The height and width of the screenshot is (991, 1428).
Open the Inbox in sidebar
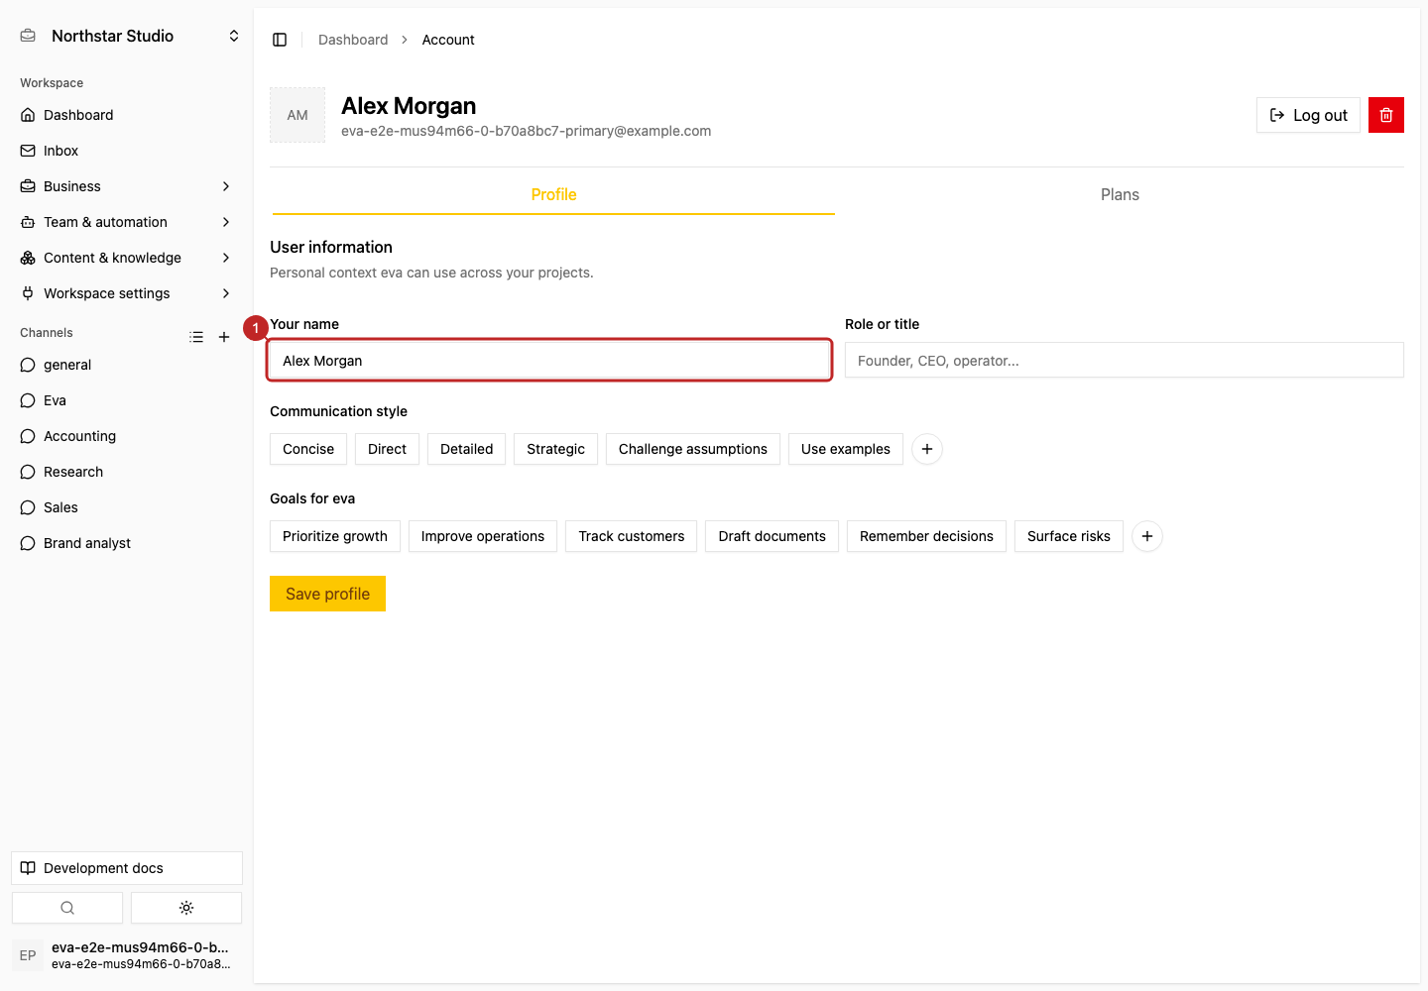(127, 151)
